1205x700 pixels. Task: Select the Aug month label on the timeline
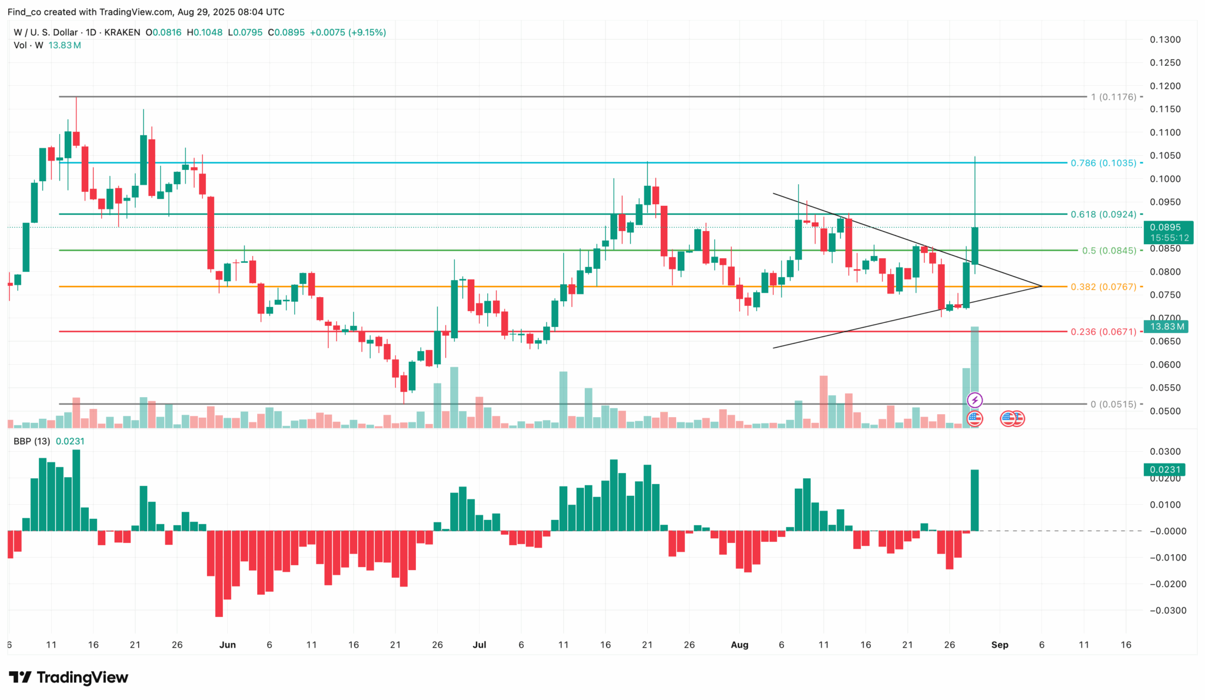pos(740,645)
